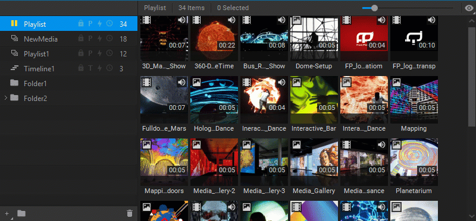This screenshot has height=221, width=476.
Task: Click the image type icon on Dome-Setup thumbnail
Action: coord(296,20)
